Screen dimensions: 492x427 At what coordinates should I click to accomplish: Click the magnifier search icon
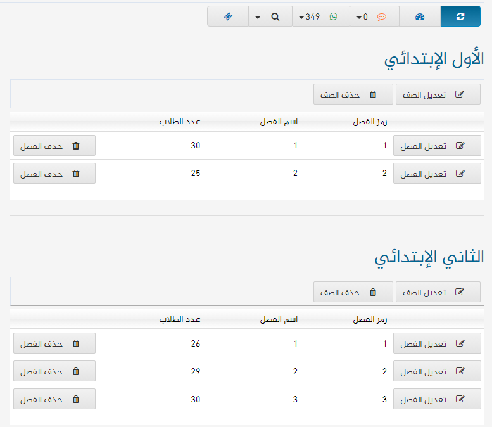click(275, 16)
